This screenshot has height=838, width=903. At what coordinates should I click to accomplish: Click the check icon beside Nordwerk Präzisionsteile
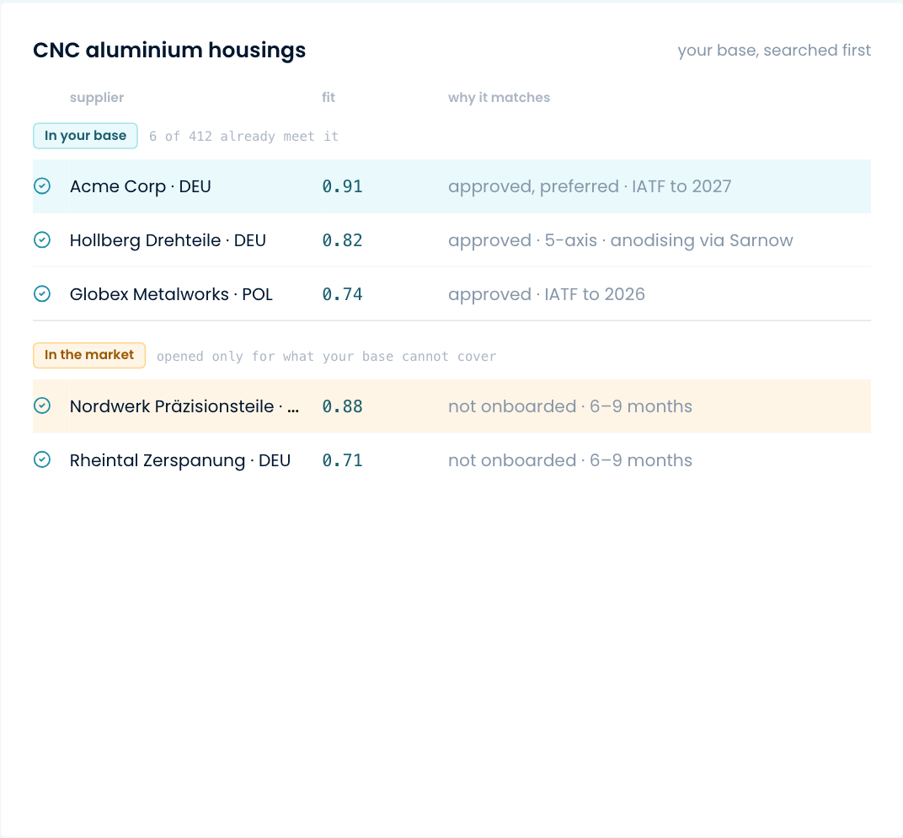[42, 406]
